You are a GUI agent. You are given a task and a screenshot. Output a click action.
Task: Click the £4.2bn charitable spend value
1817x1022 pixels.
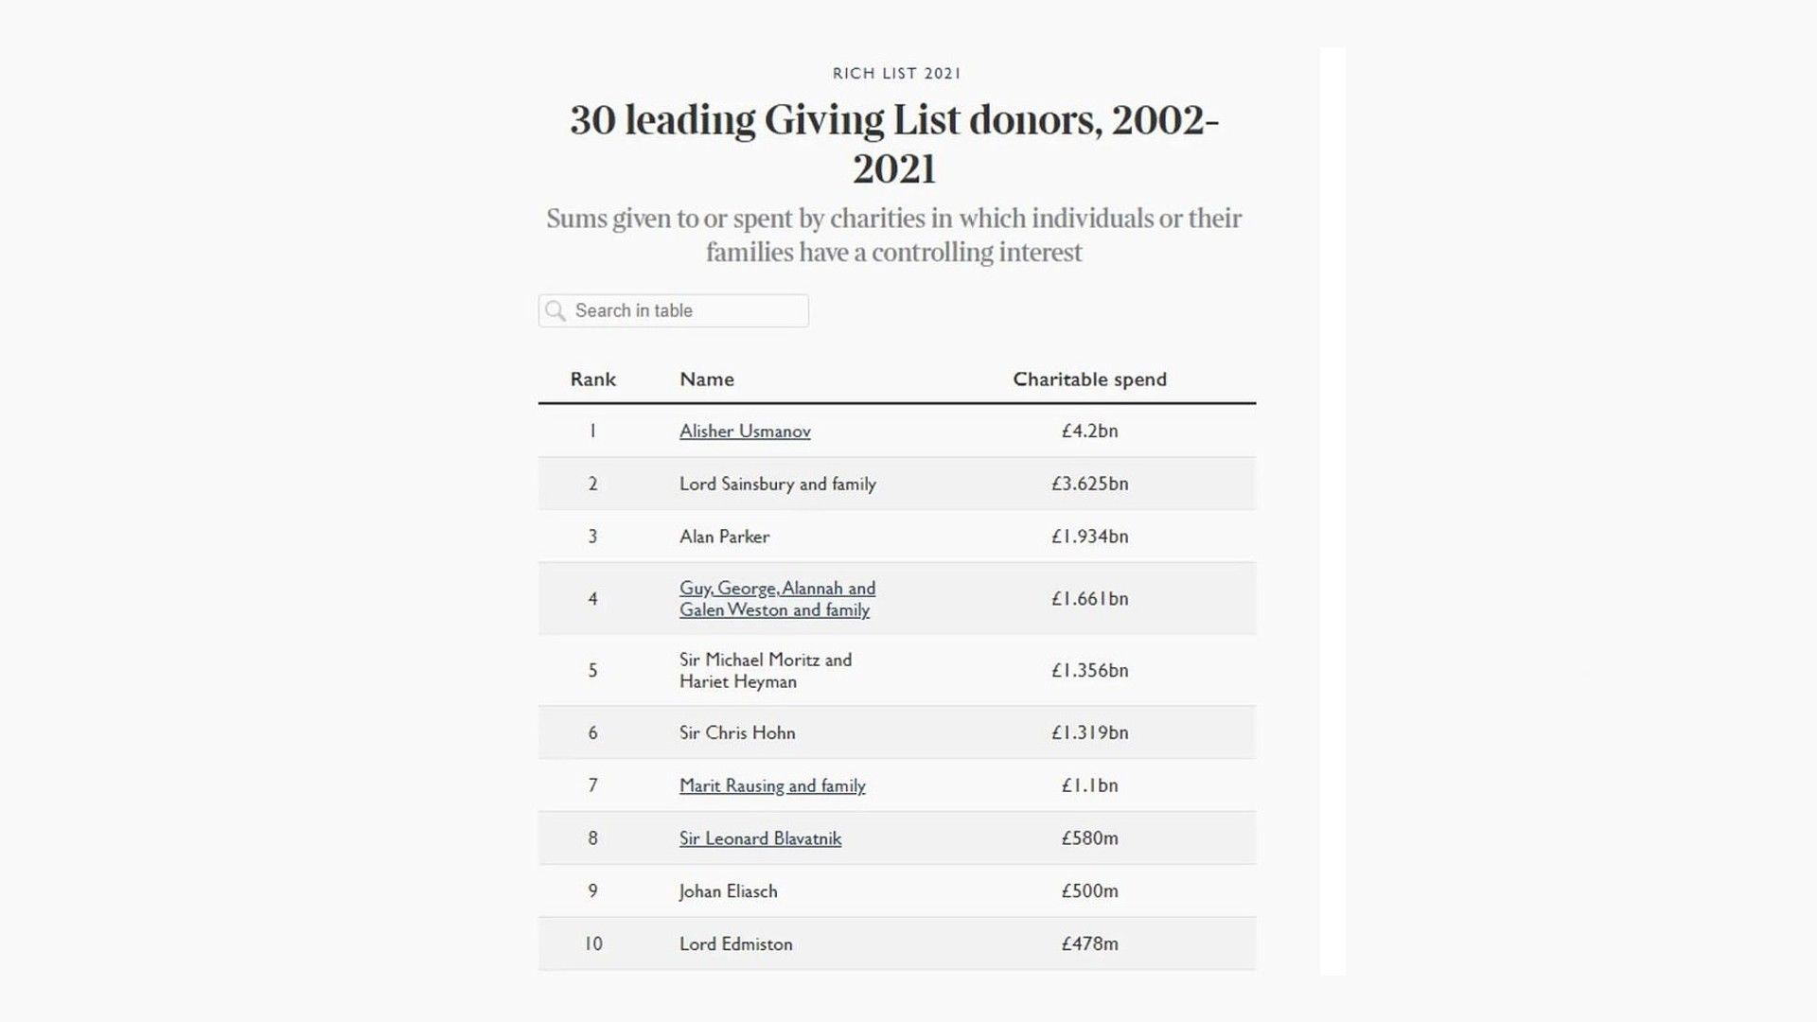(1089, 432)
